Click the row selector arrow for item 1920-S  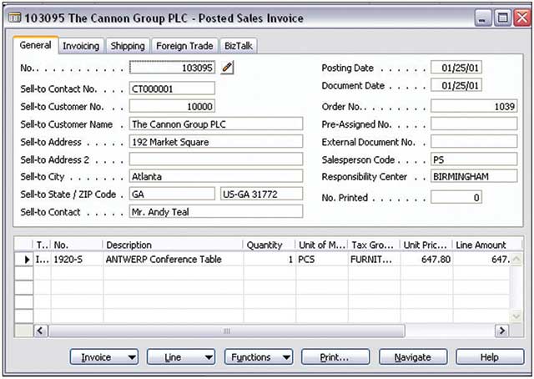[25, 260]
